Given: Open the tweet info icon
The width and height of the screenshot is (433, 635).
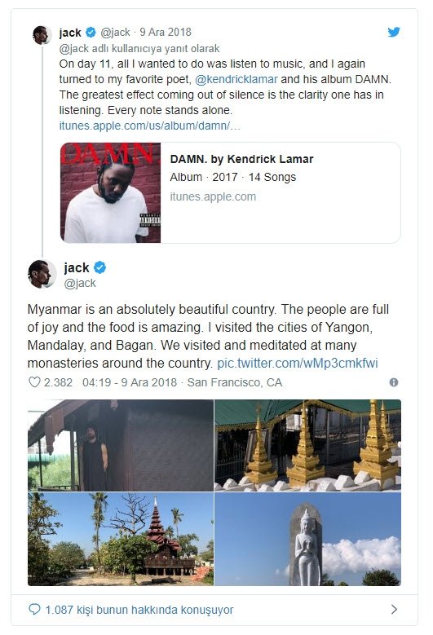Looking at the screenshot, I should click(x=393, y=382).
